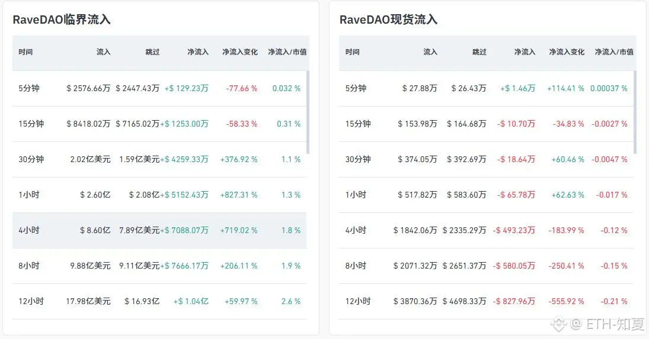The width and height of the screenshot is (649, 339).
Task: Select the 8小时 row in RaveDAO现货流入
Action: [487, 266]
